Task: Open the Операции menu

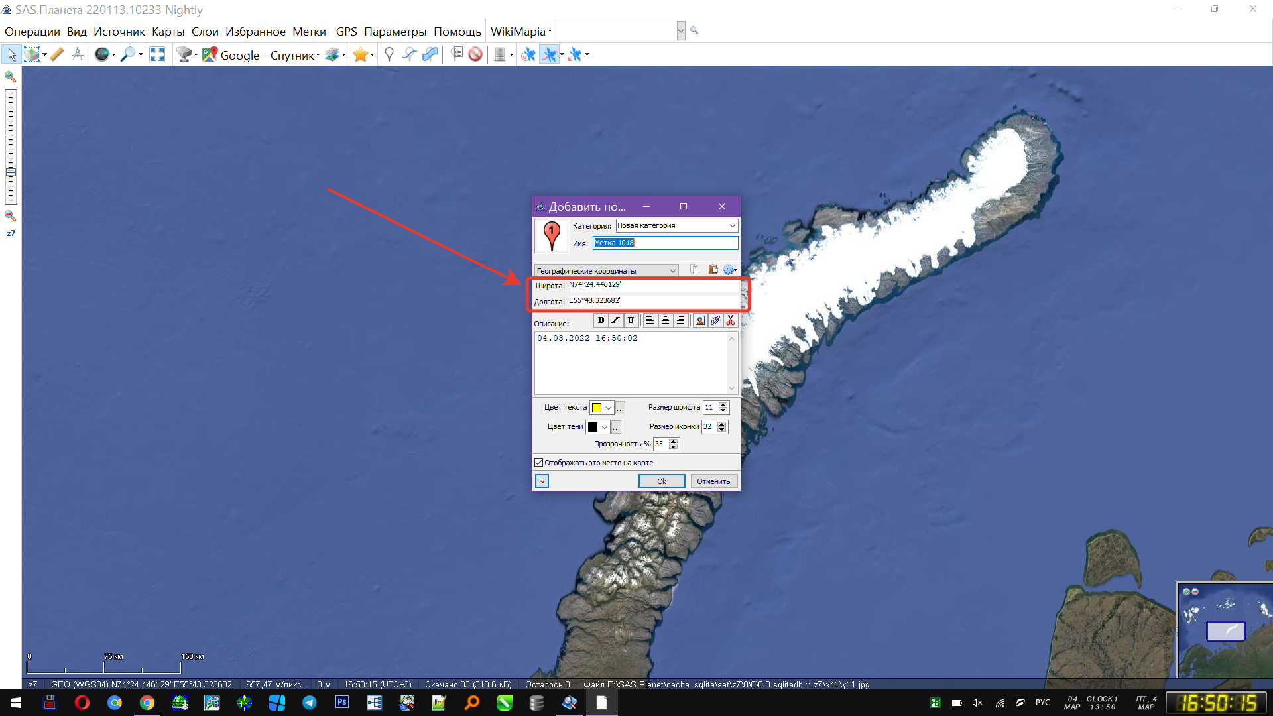Action: [32, 32]
